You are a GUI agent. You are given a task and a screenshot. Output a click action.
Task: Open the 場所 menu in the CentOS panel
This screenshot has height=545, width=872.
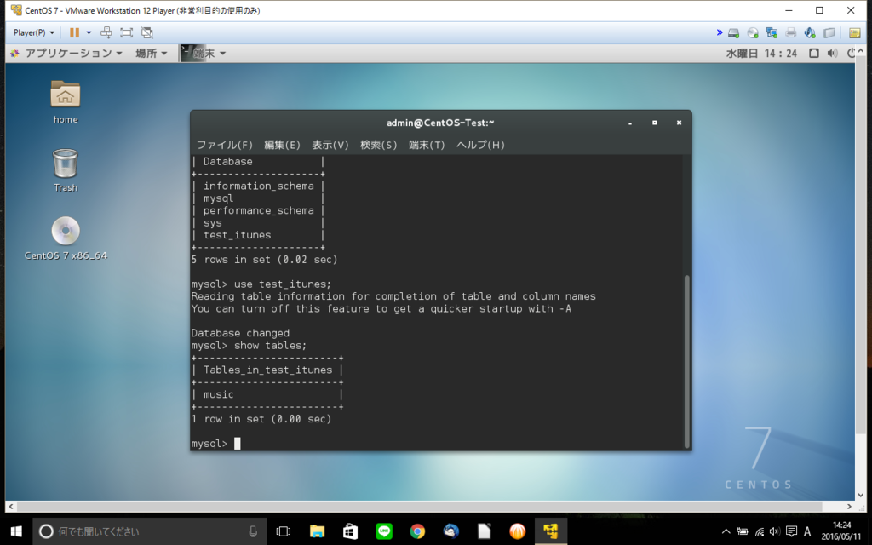coord(151,54)
